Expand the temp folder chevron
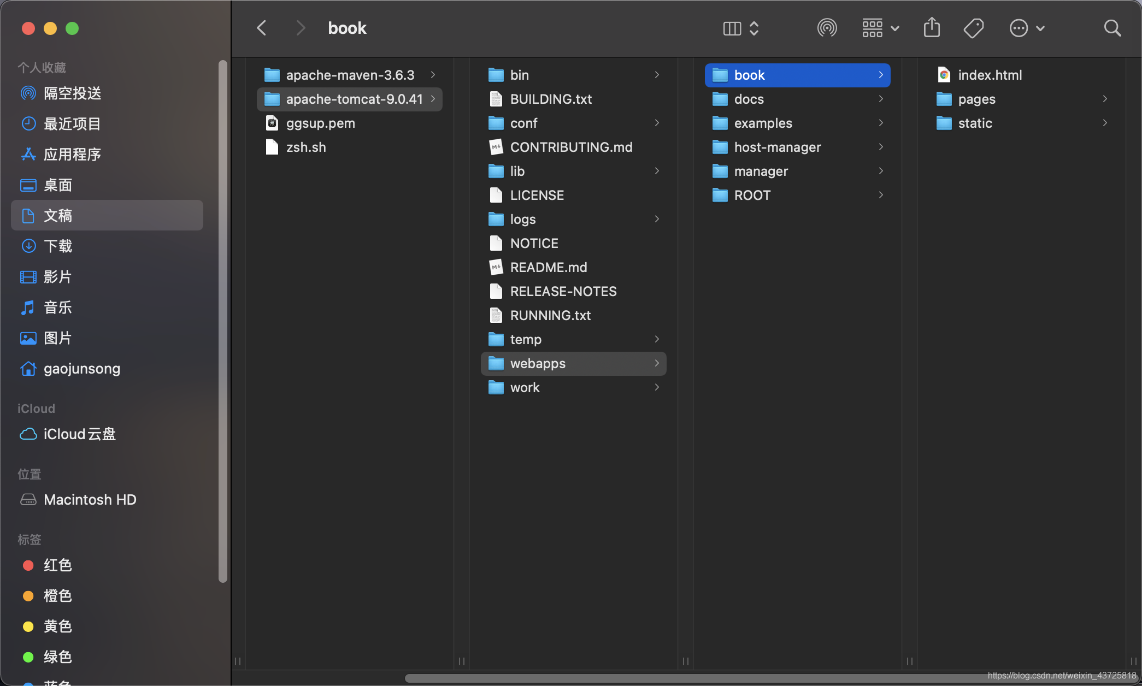 point(657,339)
